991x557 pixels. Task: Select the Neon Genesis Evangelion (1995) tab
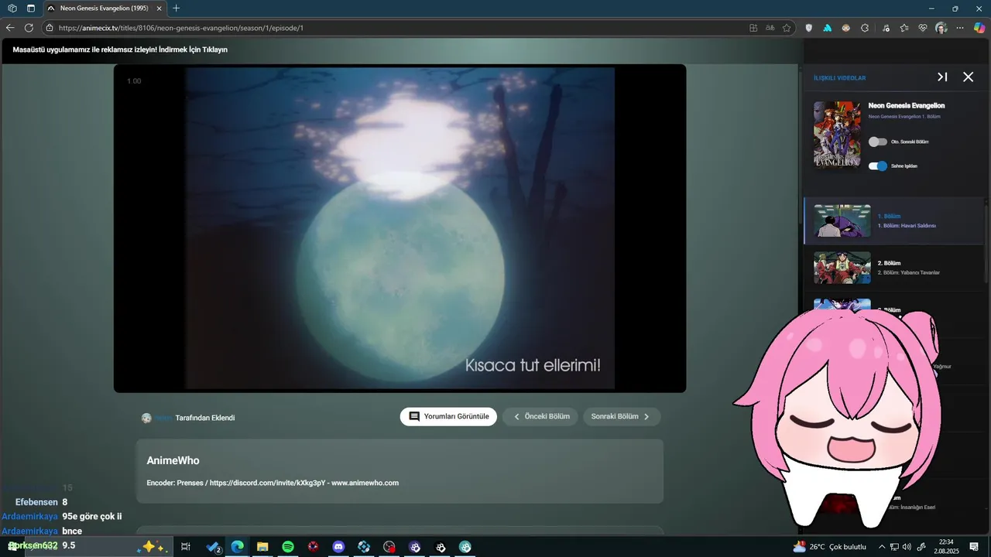104,9
